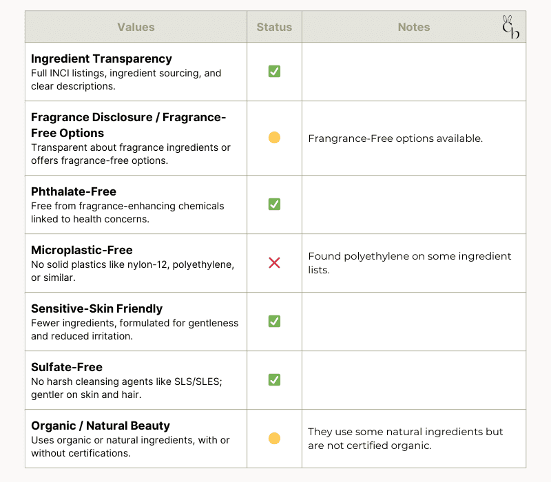Click the Sensitive-Skin Friendly heading

[96, 308]
